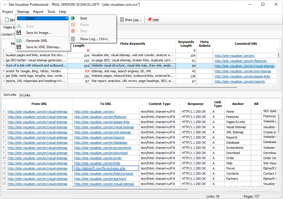Choose Generate XML menu entry
Viewport: 283px width, 199px height.
click(43, 41)
